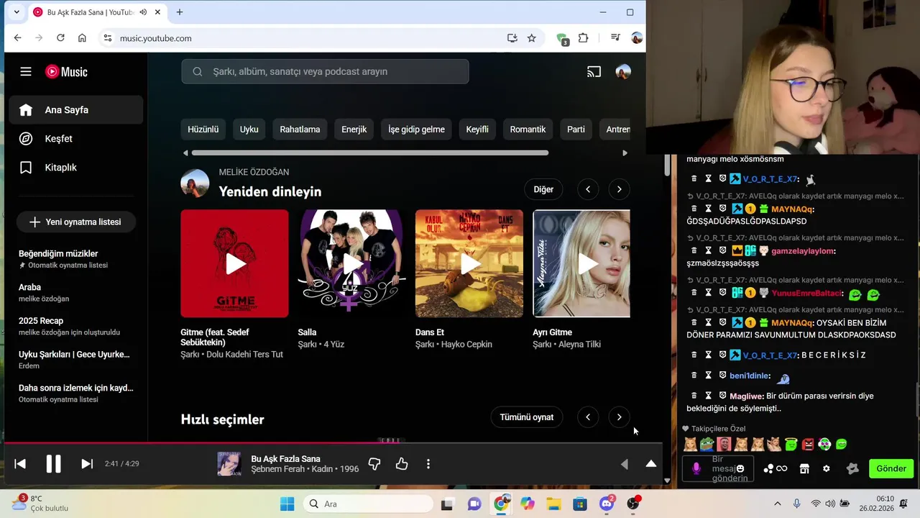The image size is (920, 518).
Task: Play the Dans Et song thumbnail
Action: [x=469, y=263]
